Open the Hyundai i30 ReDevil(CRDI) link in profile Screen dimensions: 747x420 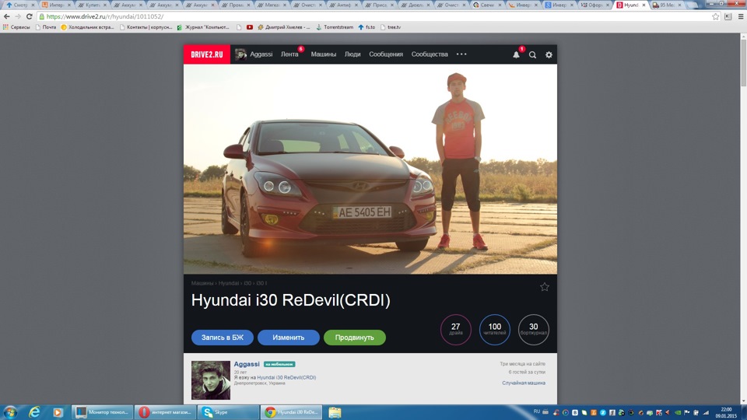point(286,378)
